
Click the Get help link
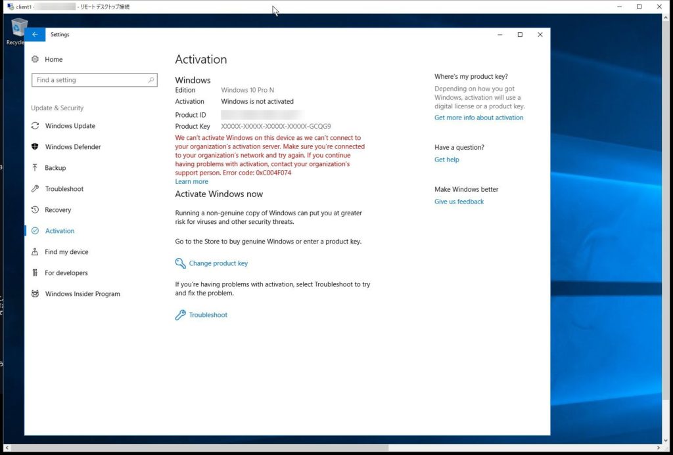pos(446,160)
